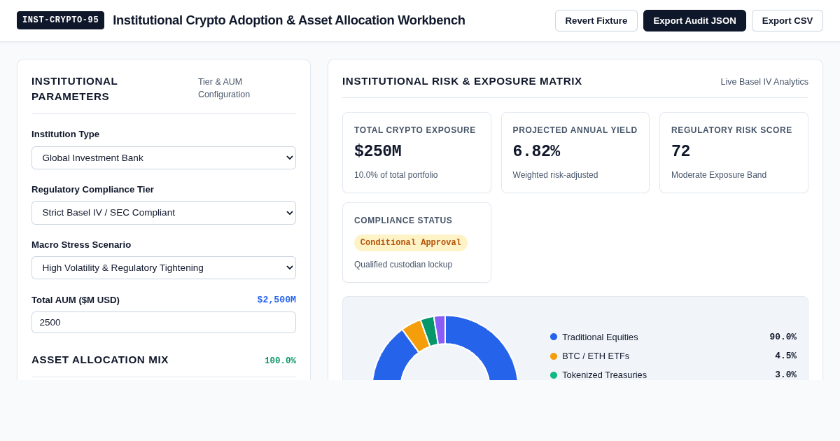Click the green Tokenized Treasuries legend dot
This screenshot has width=840, height=441.
[x=554, y=375]
